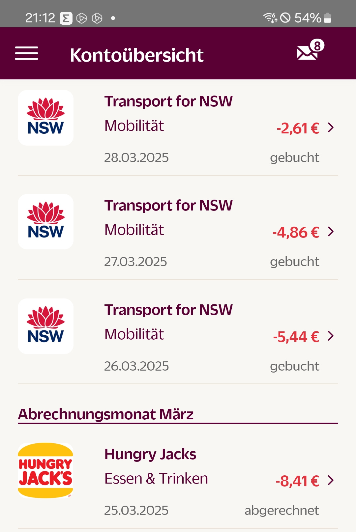Tap NSW logo of 27.03.2025 transaction
Screen dimensions: 356x532
(x=45, y=222)
